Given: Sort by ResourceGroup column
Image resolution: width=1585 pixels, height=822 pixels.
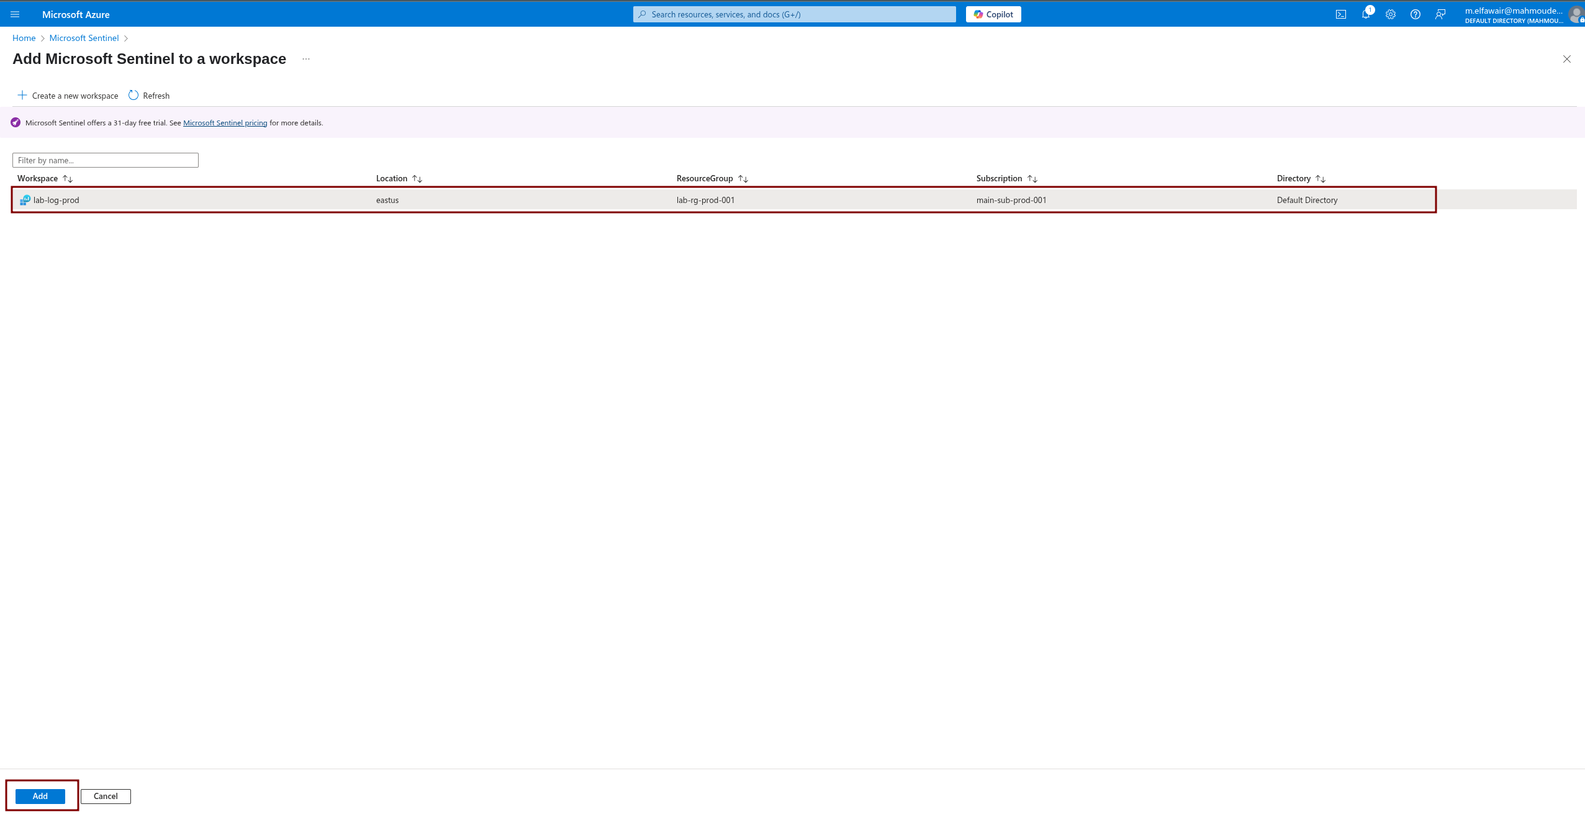Looking at the screenshot, I should [x=712, y=179].
